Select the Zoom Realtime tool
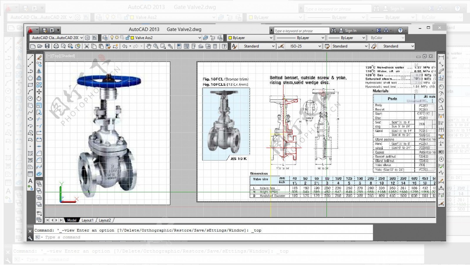The image size is (470, 265). click(x=156, y=46)
